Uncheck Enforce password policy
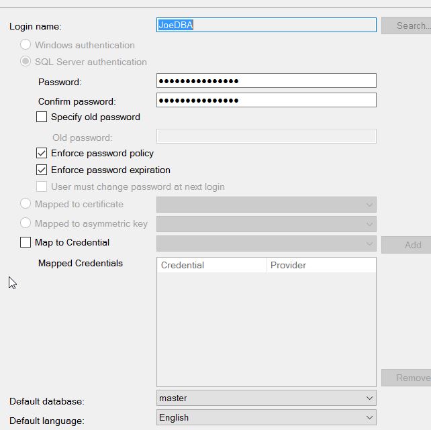 pos(42,153)
